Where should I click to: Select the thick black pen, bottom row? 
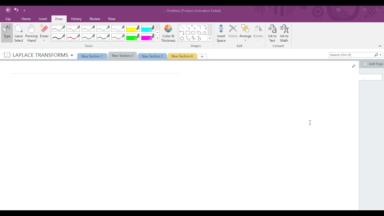click(x=58, y=37)
